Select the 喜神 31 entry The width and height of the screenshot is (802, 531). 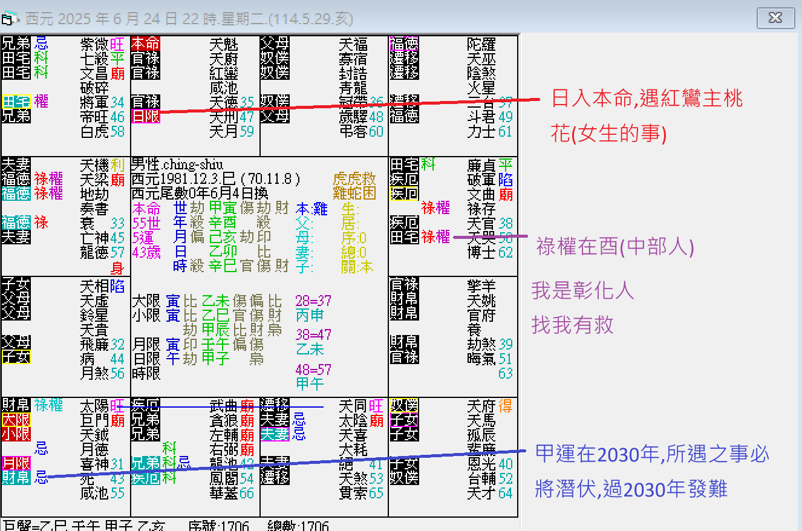[x=102, y=464]
